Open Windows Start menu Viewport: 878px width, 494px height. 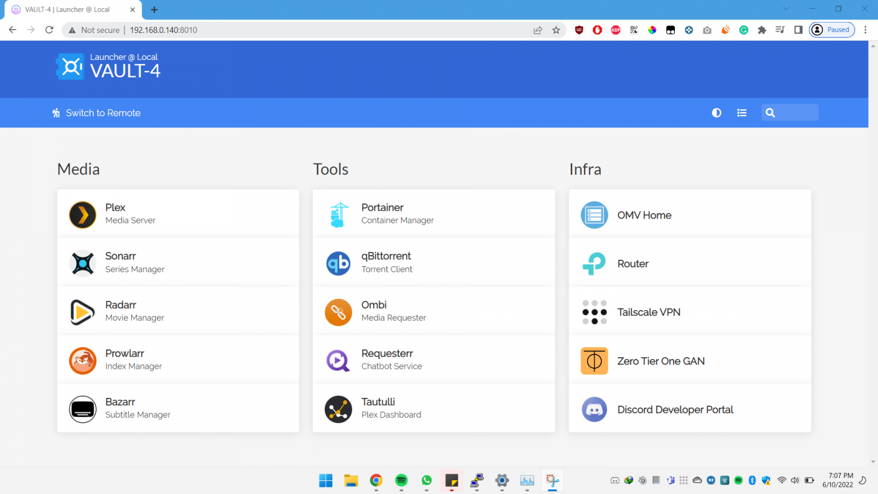click(326, 481)
